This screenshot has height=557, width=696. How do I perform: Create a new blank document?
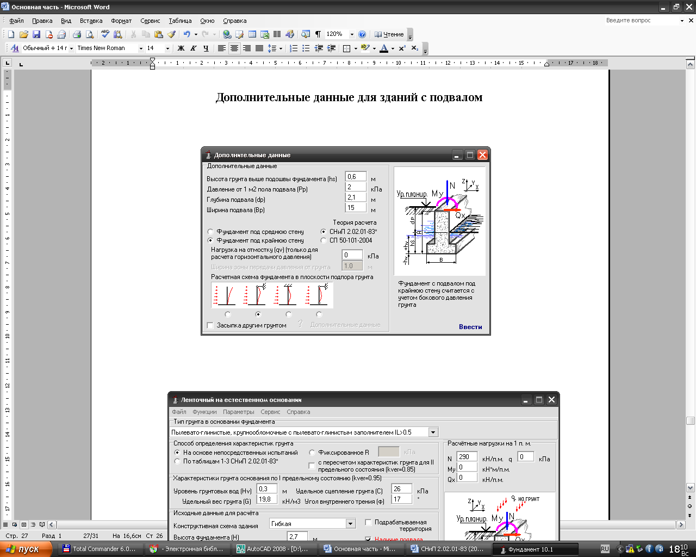tap(11, 34)
